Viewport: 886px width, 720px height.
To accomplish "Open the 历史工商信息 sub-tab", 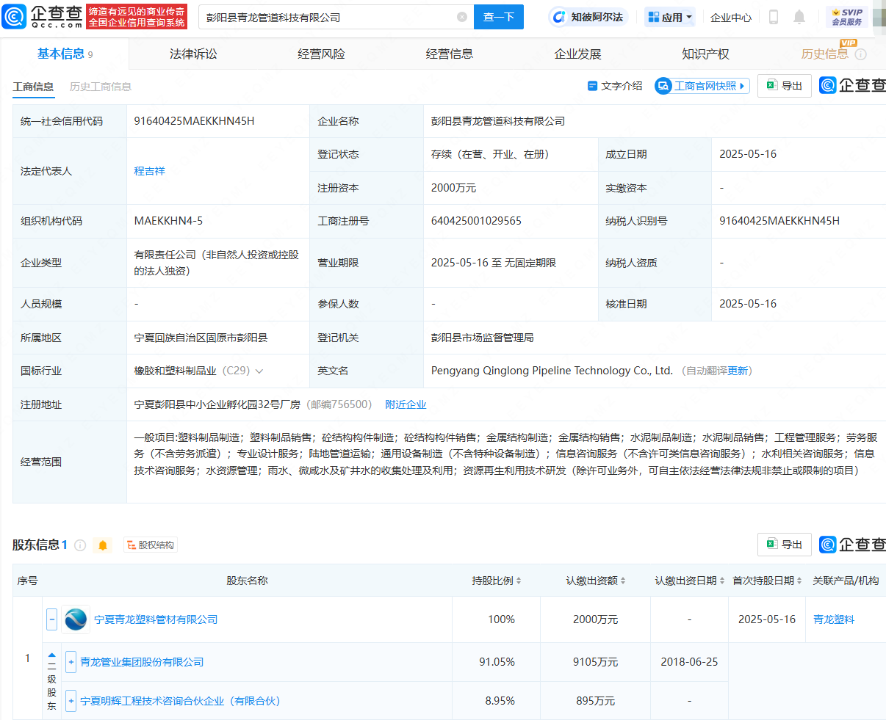I will 101,87.
